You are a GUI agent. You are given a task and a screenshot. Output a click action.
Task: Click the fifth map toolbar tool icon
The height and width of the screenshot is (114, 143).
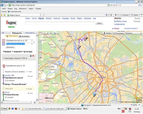(x=54, y=33)
